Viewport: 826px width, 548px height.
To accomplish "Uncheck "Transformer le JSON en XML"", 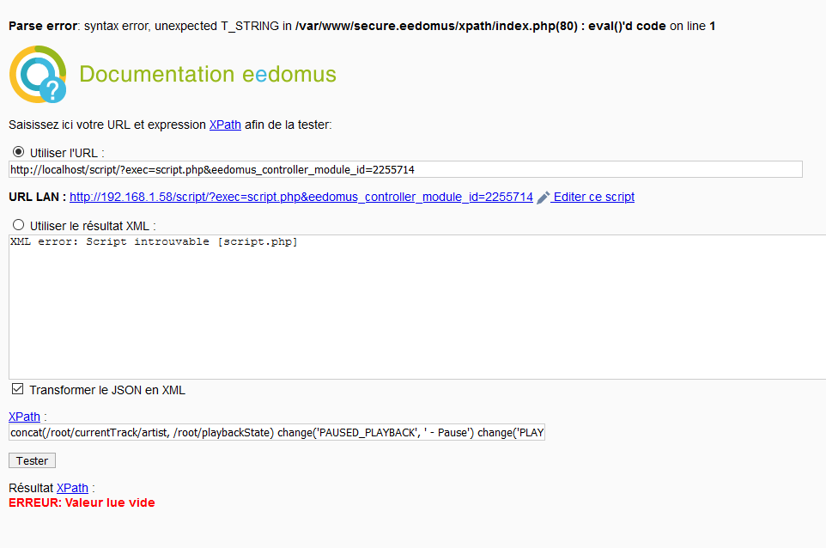I will tap(17, 389).
